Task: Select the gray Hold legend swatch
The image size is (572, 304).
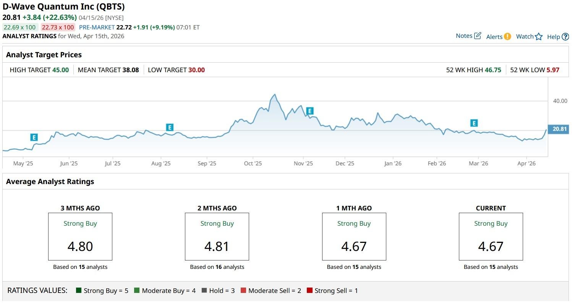Action: pos(204,291)
